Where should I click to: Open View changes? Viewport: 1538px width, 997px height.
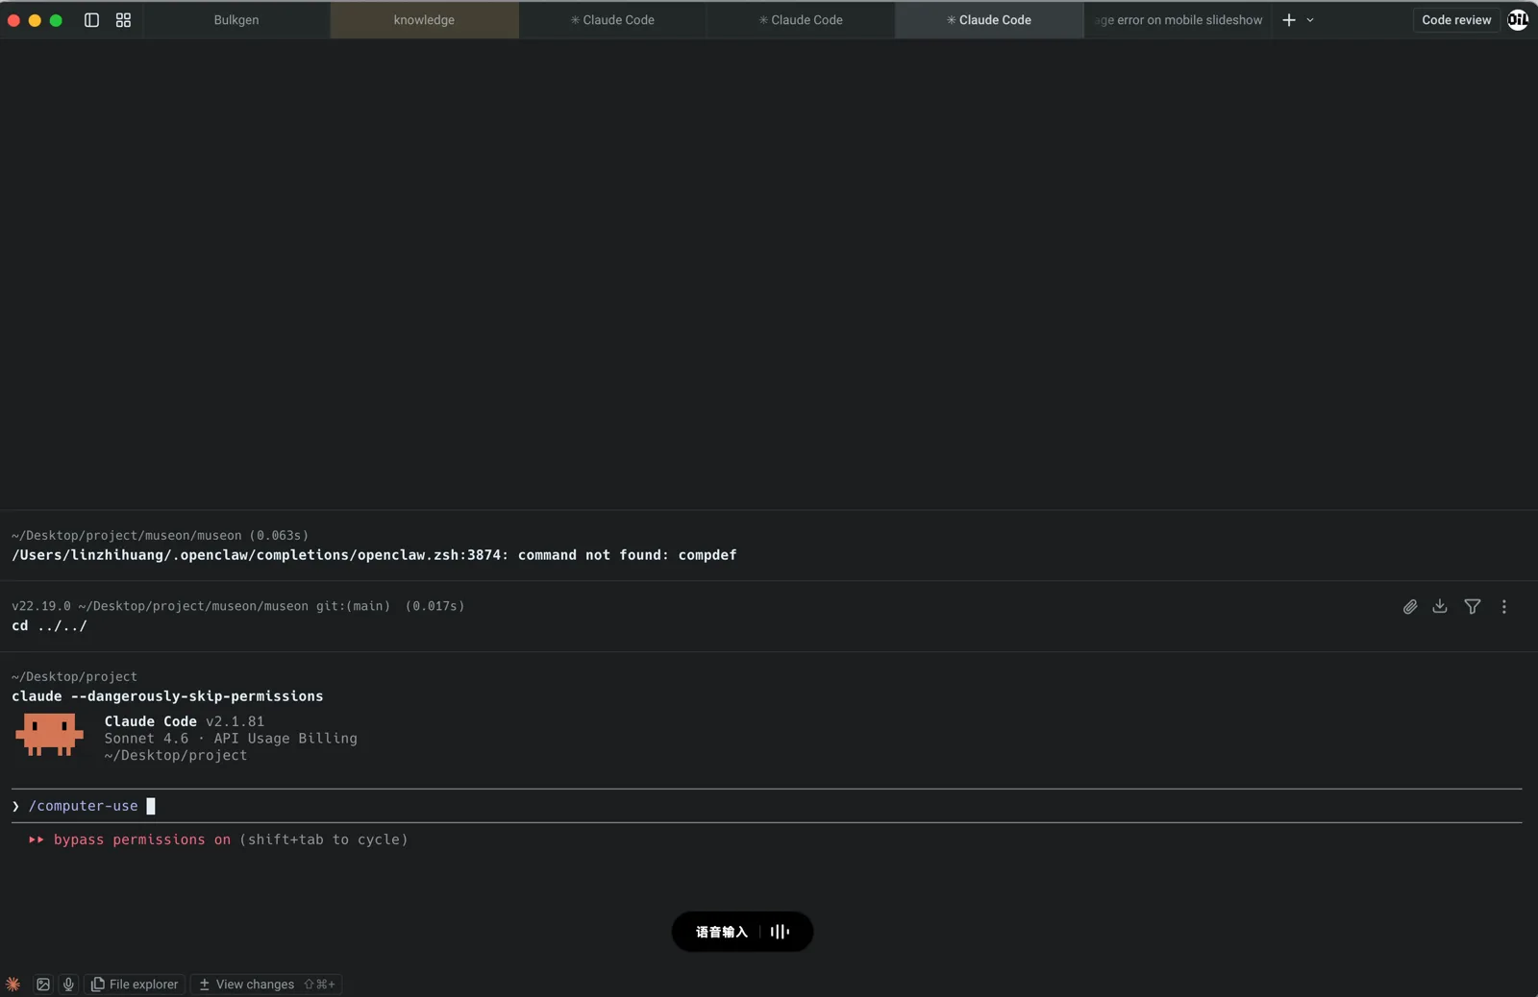266,984
